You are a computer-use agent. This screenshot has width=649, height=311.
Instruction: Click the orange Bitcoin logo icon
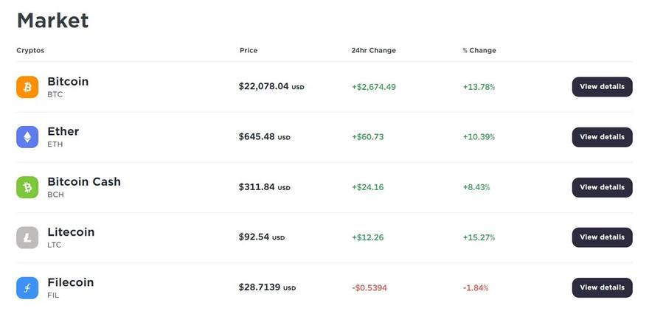[27, 87]
